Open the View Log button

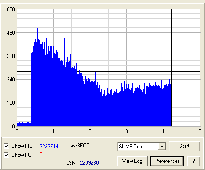pos(132,161)
